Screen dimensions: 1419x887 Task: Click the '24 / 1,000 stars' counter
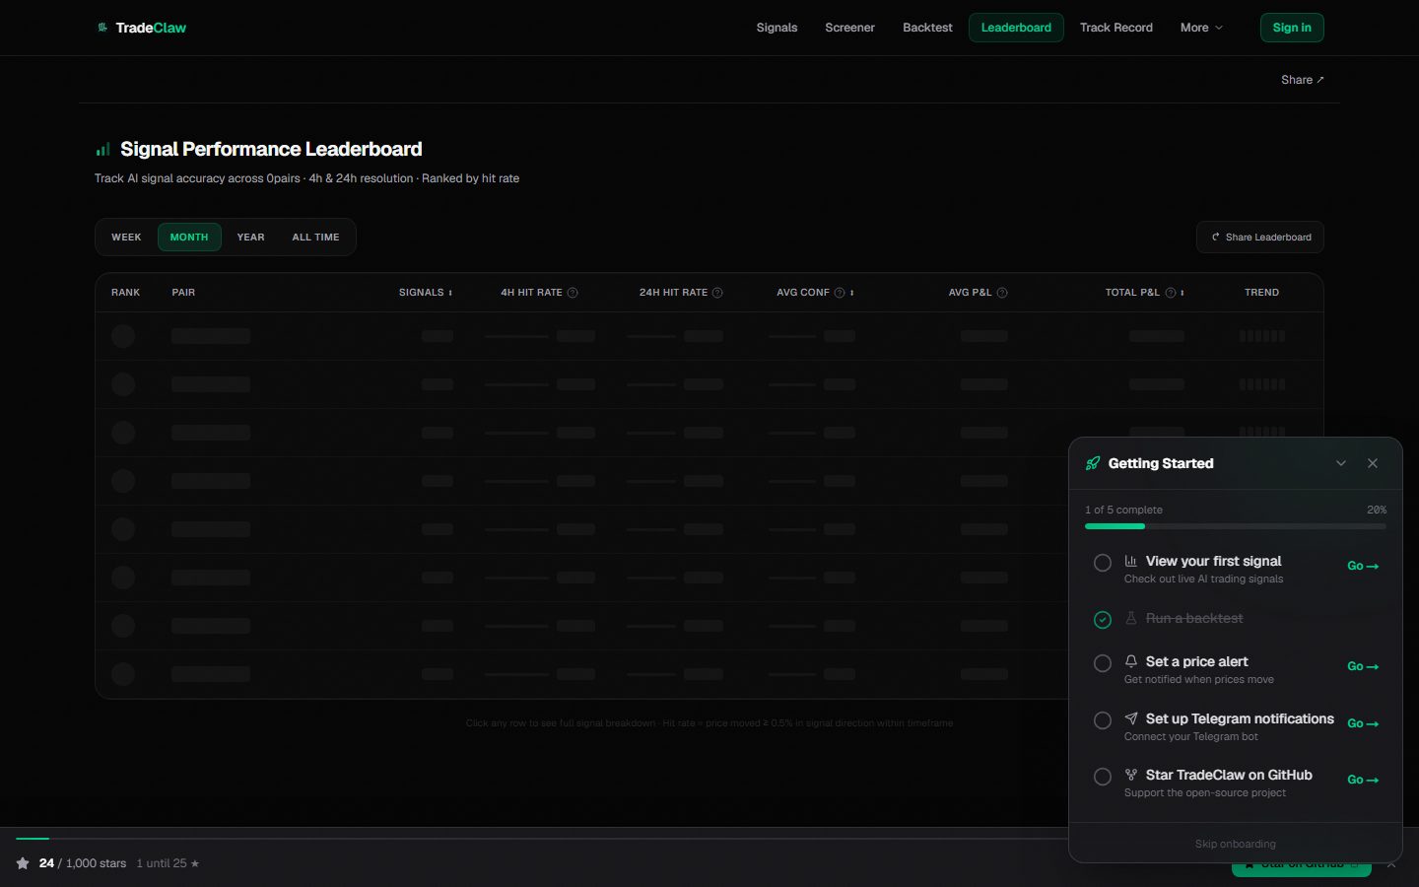(x=83, y=863)
